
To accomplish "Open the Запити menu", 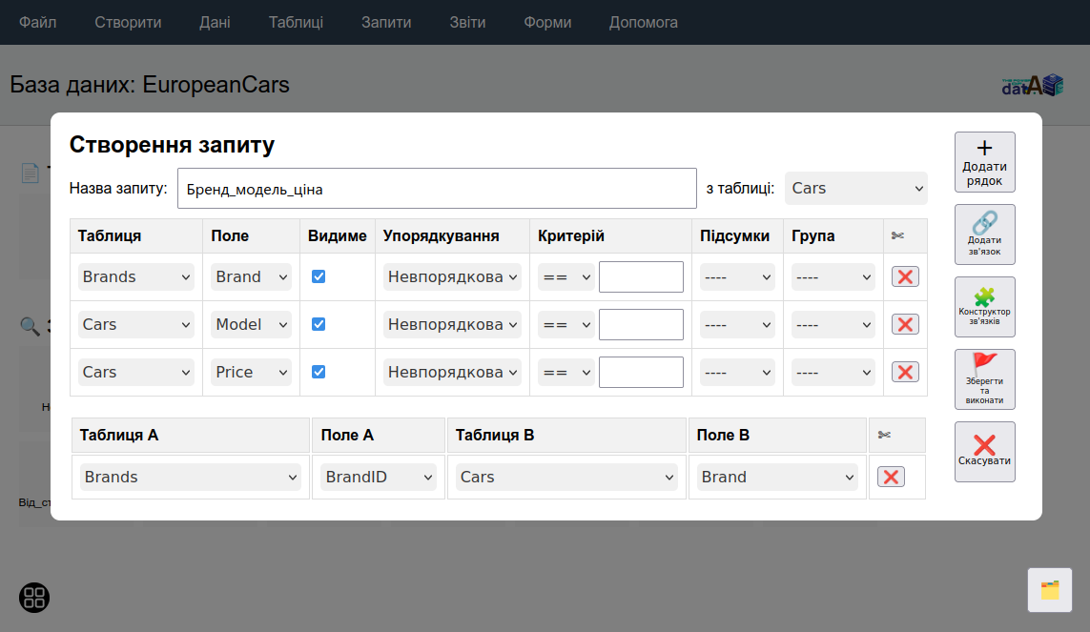I will point(386,22).
